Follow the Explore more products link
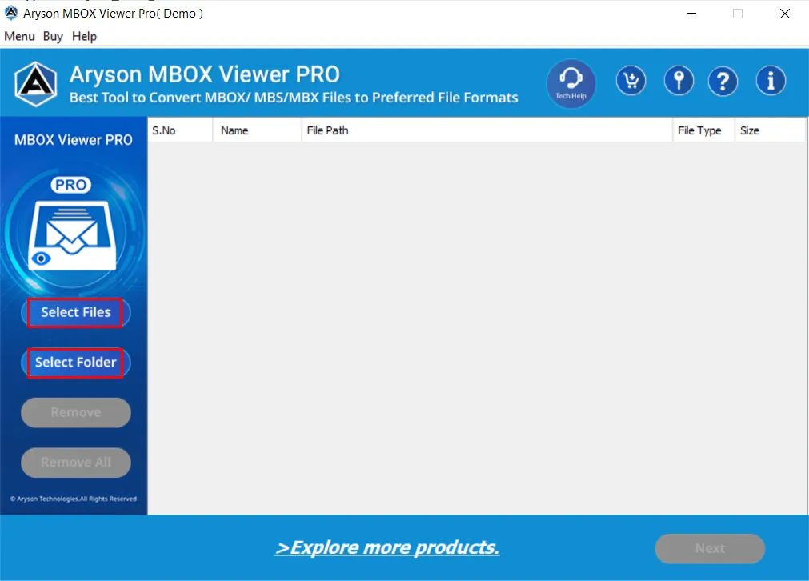Viewport: 809px width, 581px height. point(387,547)
